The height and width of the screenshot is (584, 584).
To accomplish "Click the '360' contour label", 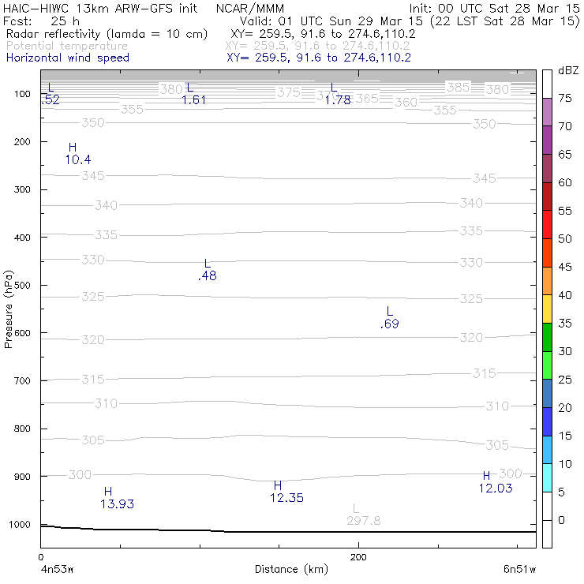I will [406, 102].
